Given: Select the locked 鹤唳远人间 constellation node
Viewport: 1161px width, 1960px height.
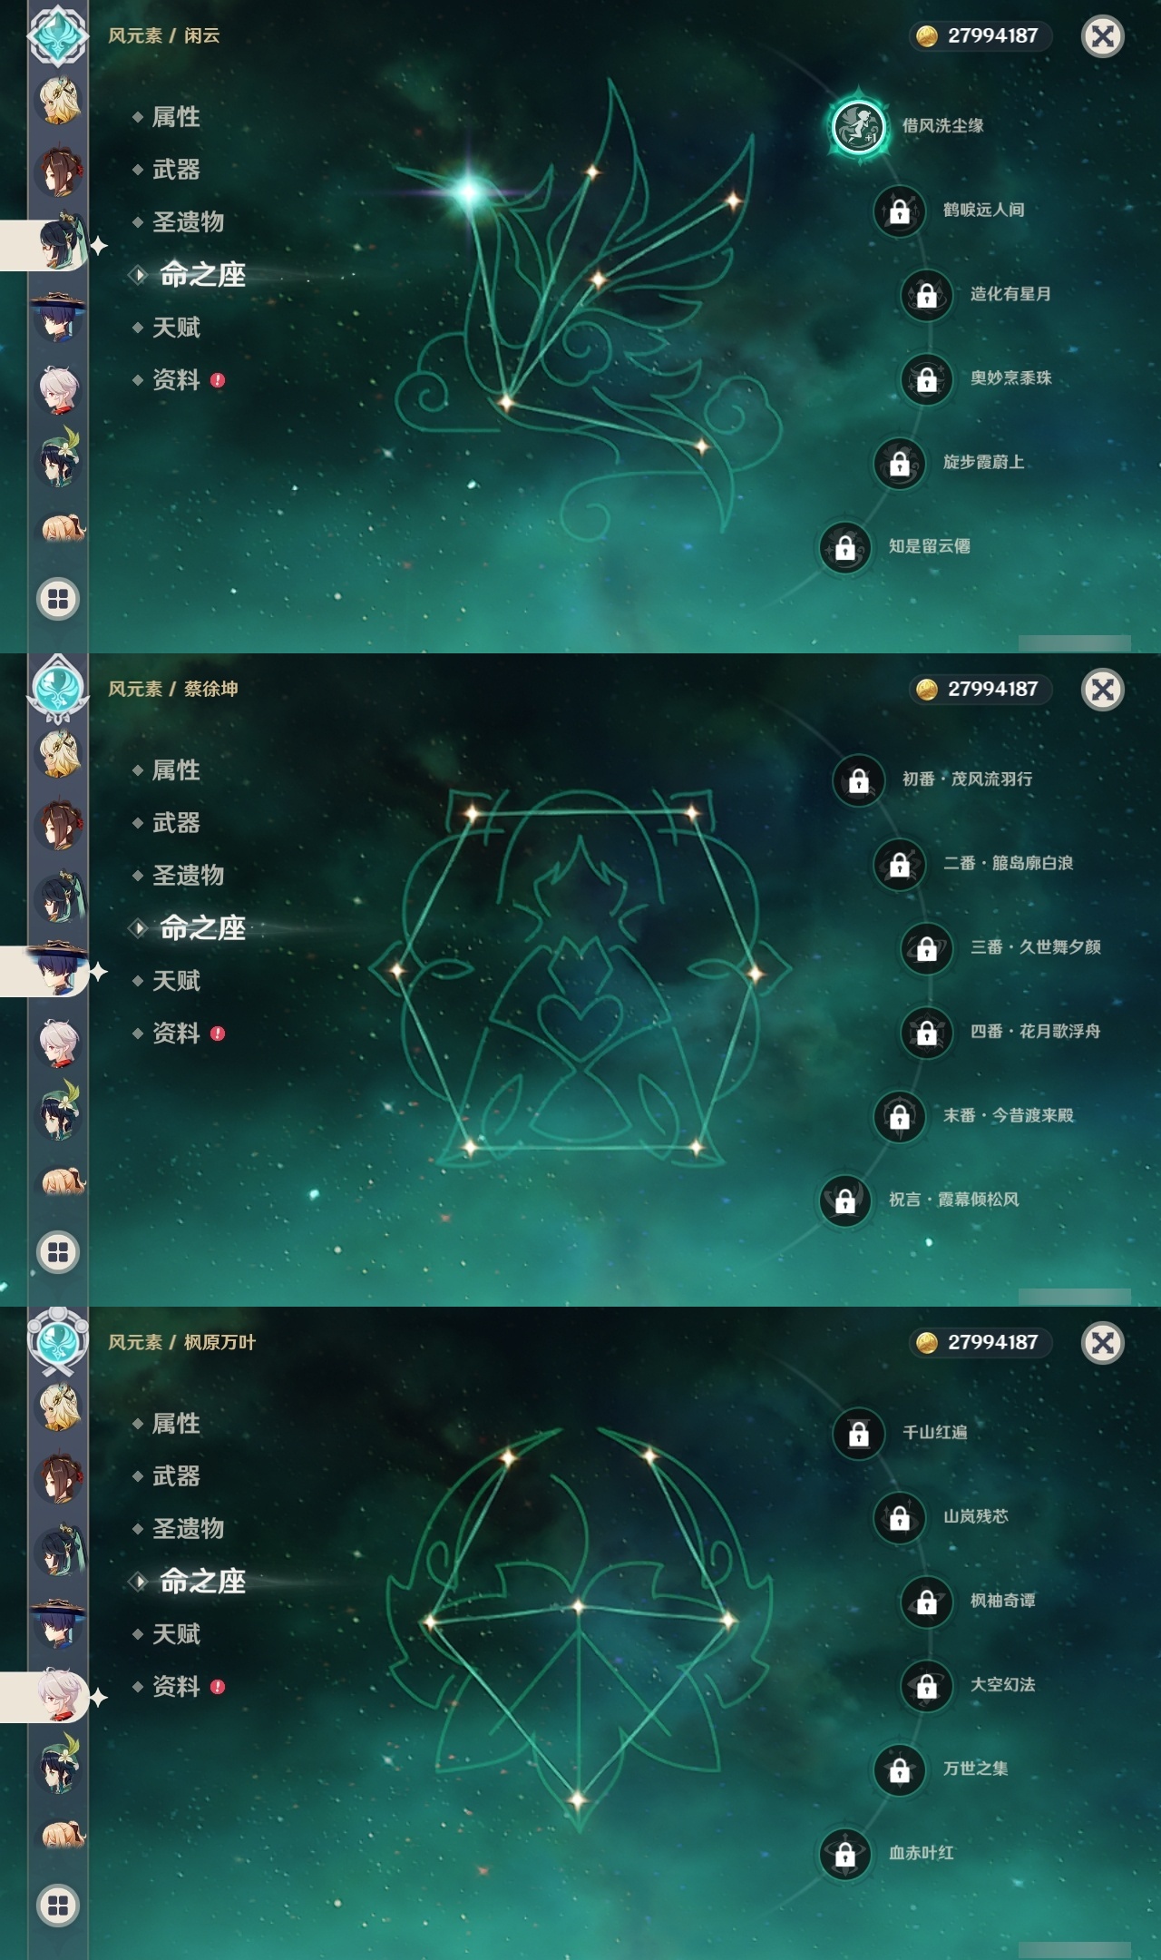Looking at the screenshot, I should (899, 211).
